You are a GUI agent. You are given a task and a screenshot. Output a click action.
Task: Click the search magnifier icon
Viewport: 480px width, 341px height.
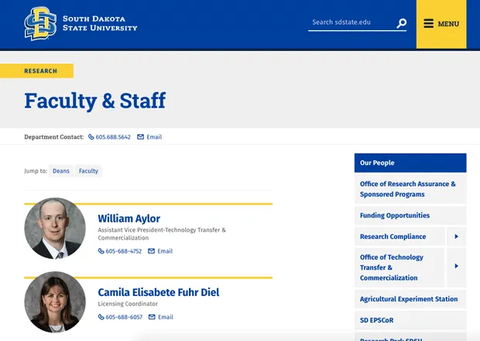(401, 23)
